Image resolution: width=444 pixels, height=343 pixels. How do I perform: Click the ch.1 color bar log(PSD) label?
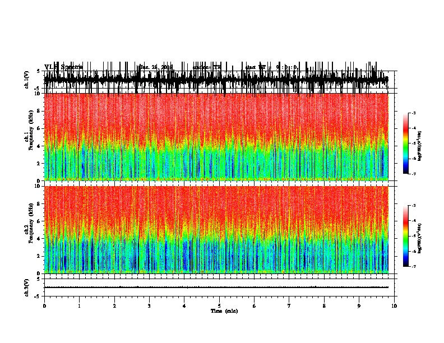[420, 146]
